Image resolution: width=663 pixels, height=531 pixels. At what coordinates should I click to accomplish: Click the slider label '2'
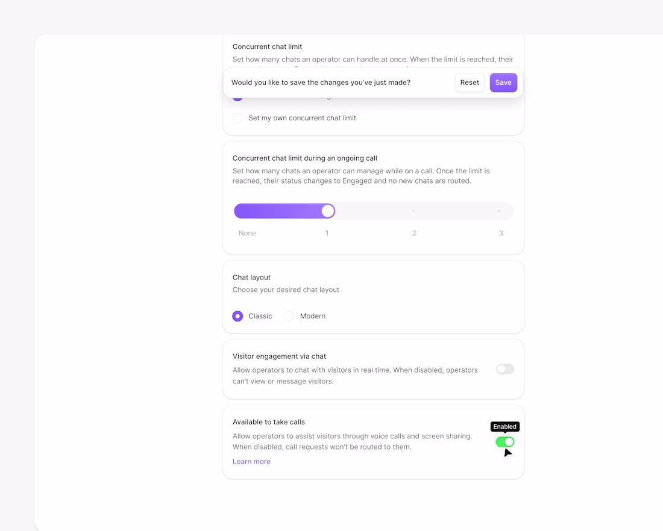pos(414,233)
